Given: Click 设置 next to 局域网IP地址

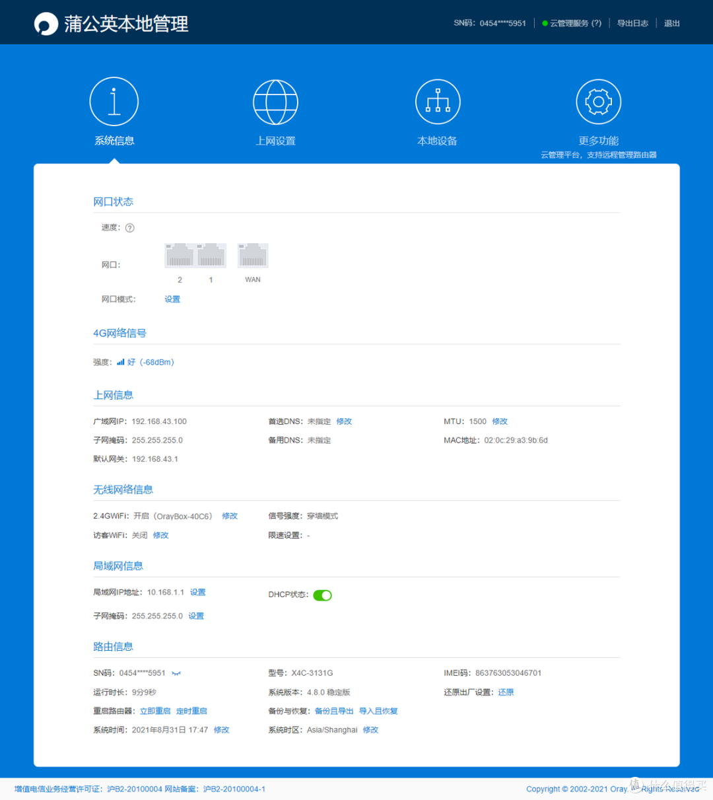Looking at the screenshot, I should tap(198, 592).
